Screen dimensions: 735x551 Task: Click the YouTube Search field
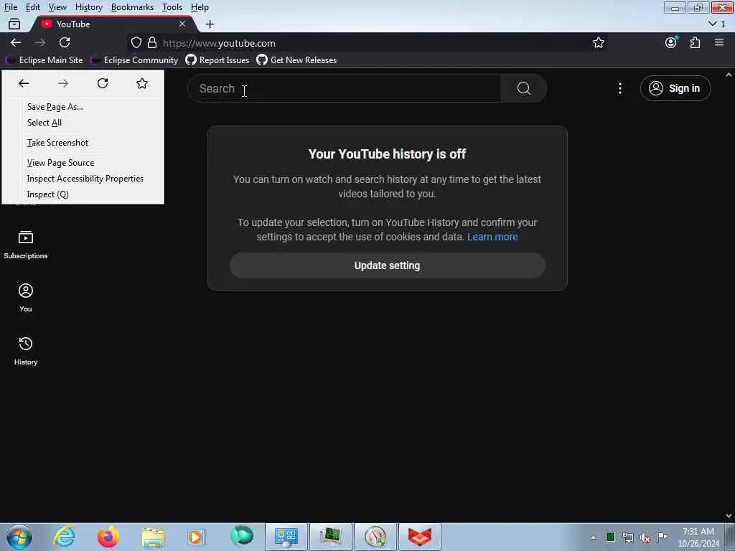[x=345, y=88]
